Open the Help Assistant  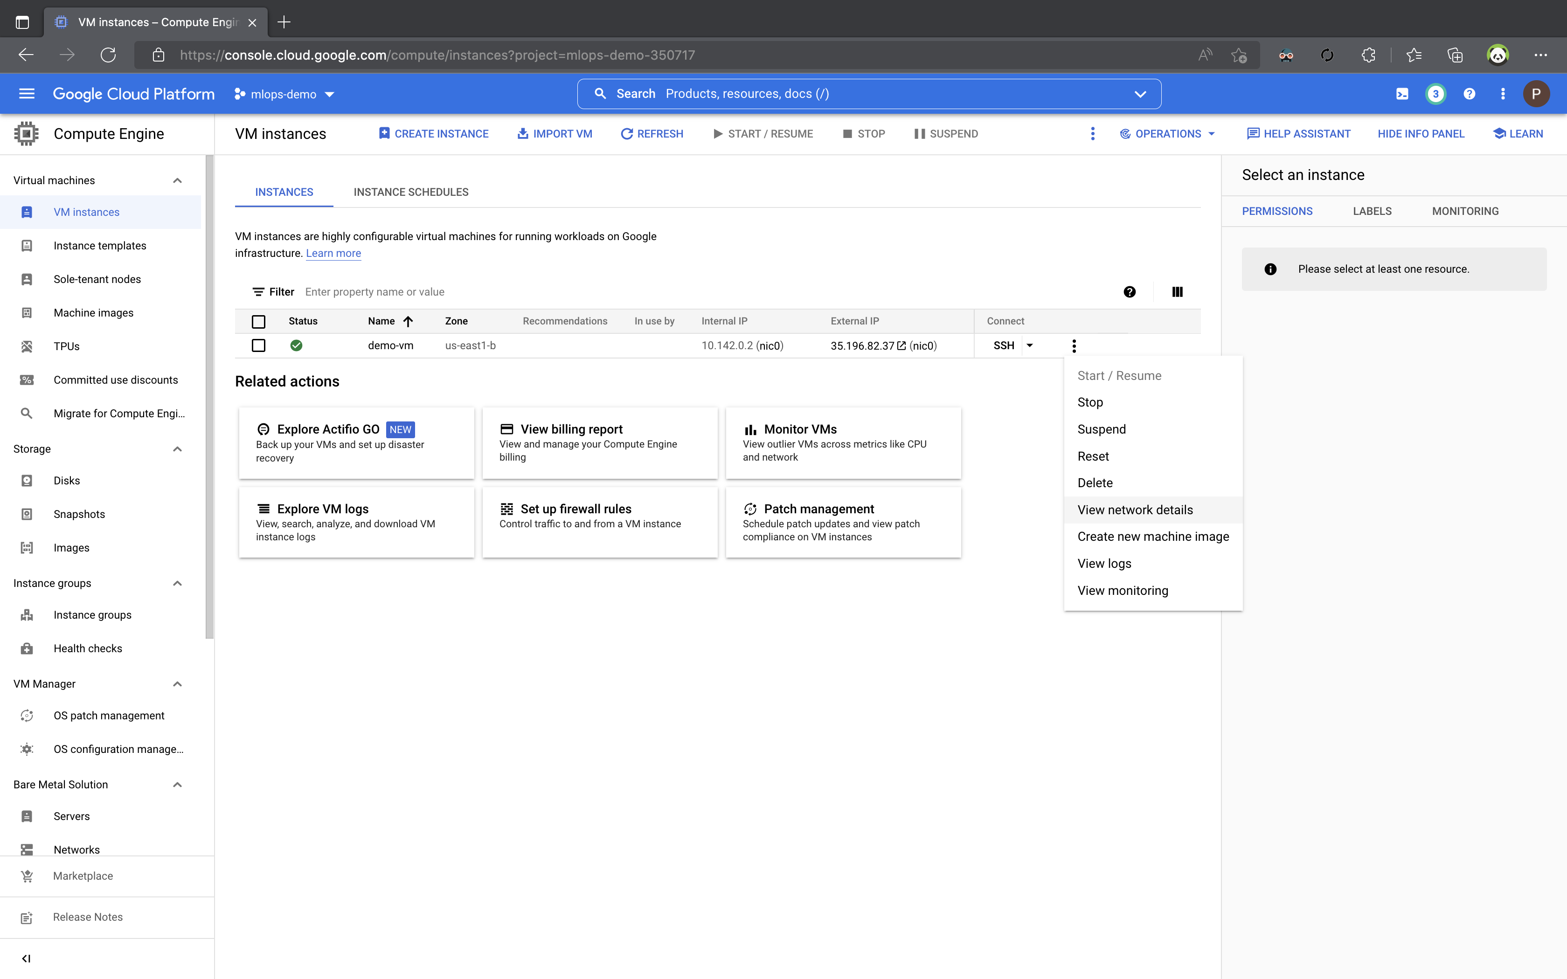pos(1298,133)
